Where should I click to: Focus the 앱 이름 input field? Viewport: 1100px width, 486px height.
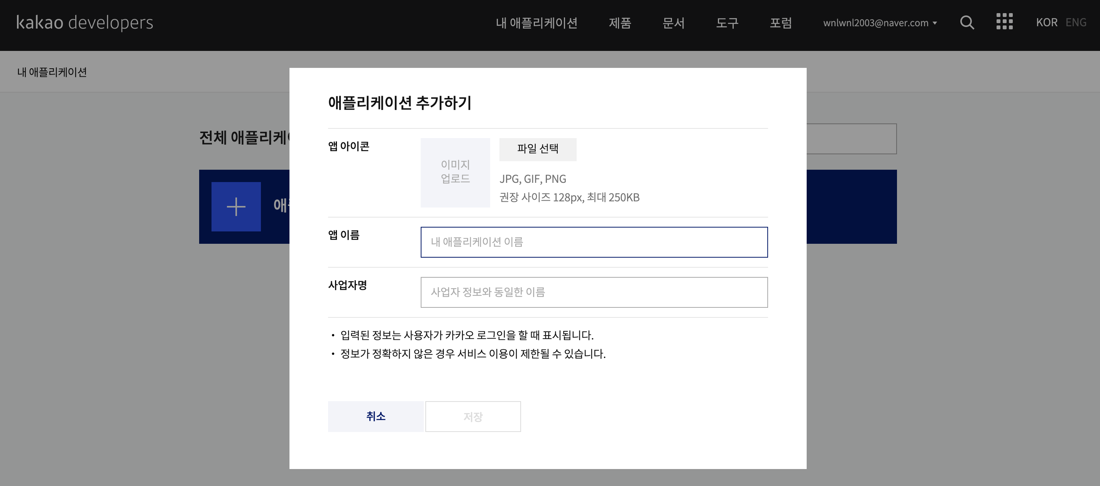594,242
